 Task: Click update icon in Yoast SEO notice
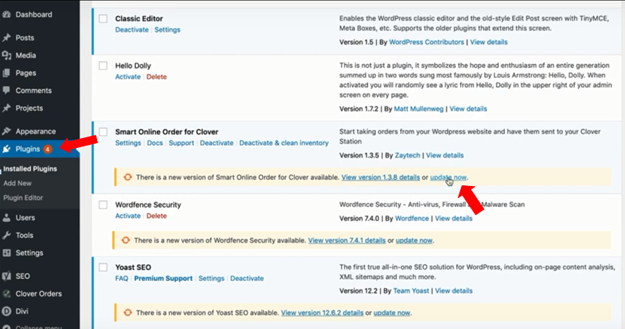pyautogui.click(x=128, y=313)
